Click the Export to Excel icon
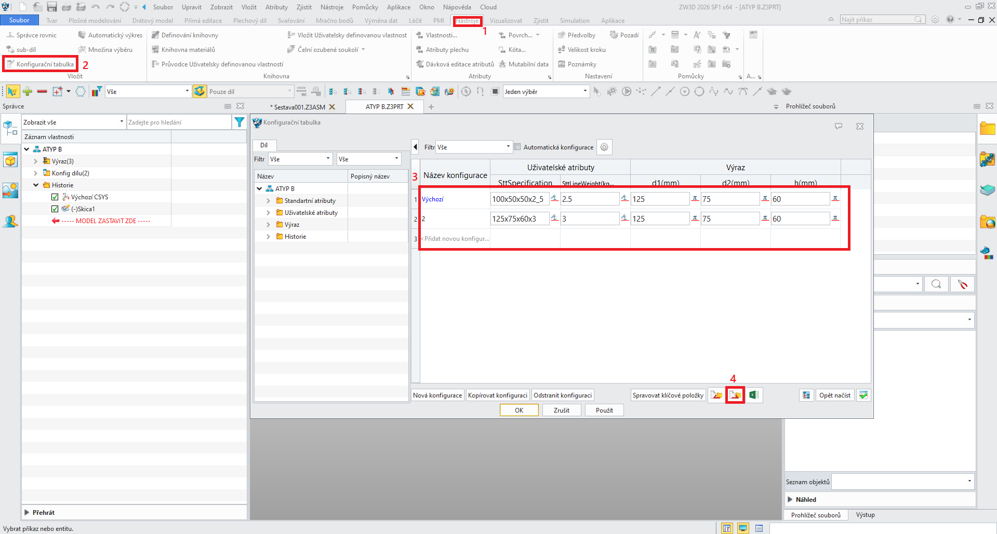 (x=754, y=395)
